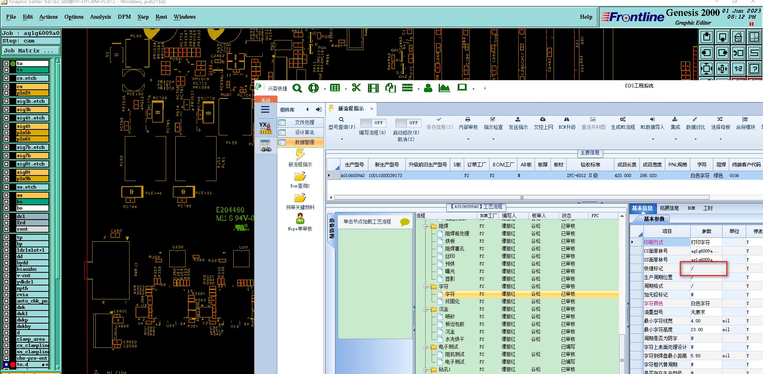Click the horizontal scrollbar under main grid

(521, 197)
